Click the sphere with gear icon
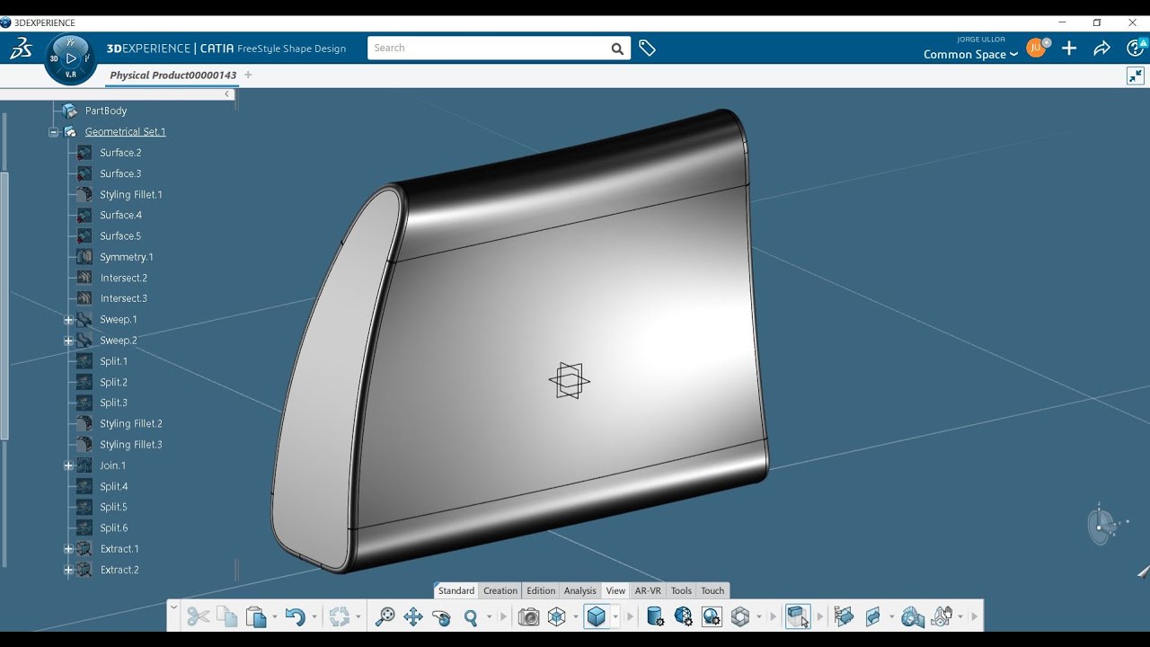Image resolution: width=1150 pixels, height=647 pixels. click(684, 616)
